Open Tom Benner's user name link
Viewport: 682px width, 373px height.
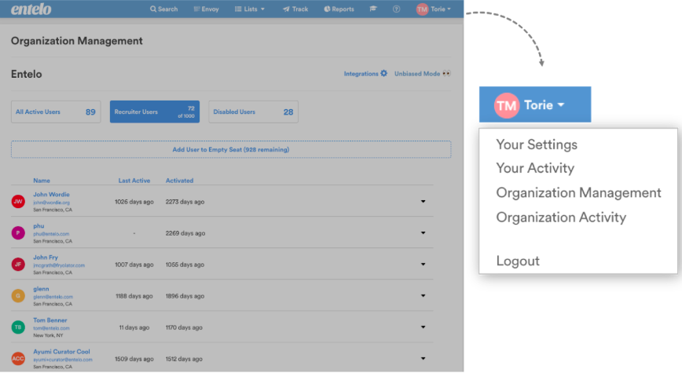[50, 320]
